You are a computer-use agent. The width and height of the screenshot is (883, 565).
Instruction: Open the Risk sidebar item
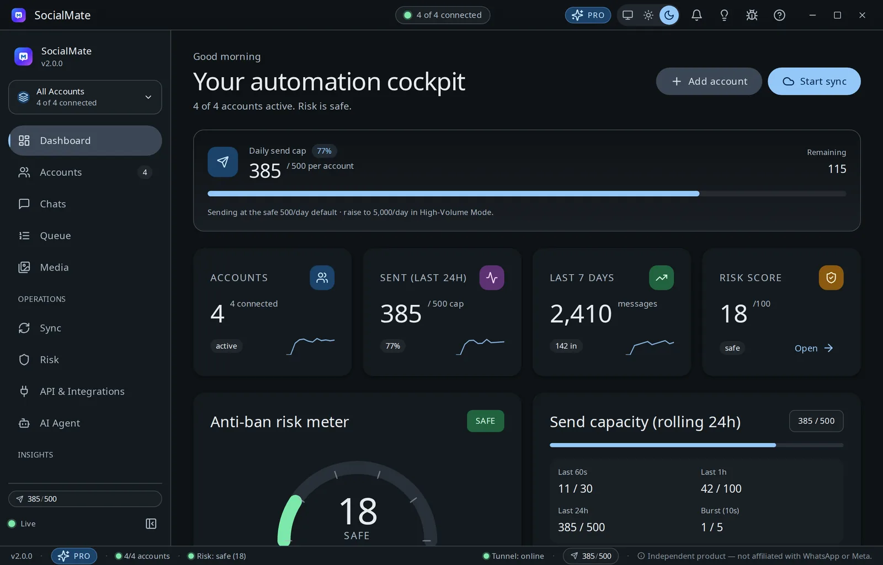85,359
